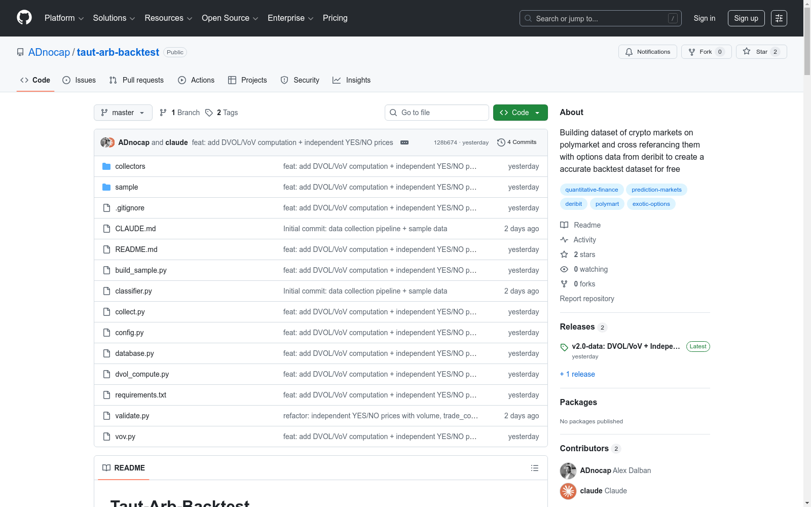The height and width of the screenshot is (507, 811).
Task: Click the tag icon next to 2 Tags
Action: 209,113
